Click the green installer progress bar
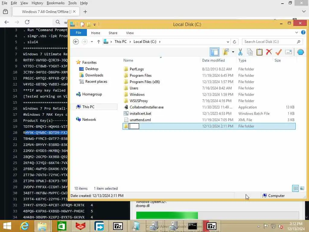 tap(217, 215)
